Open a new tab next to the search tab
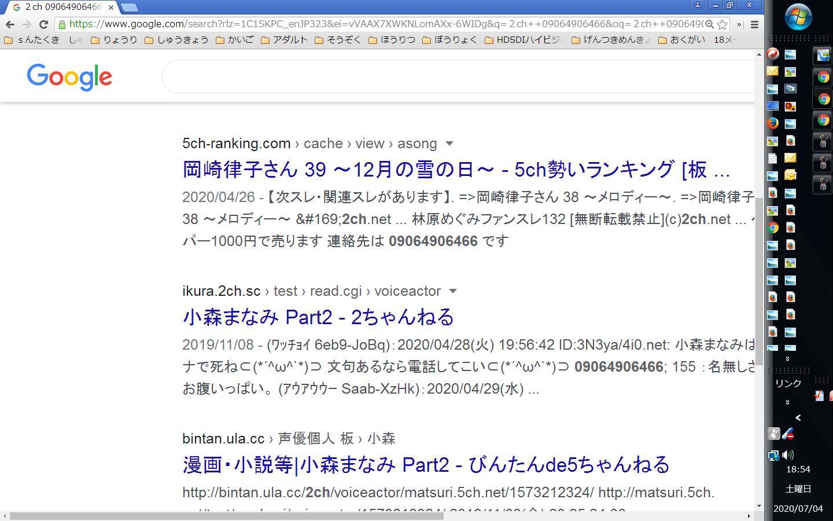Screen dimensions: 833x521 point(129,8)
